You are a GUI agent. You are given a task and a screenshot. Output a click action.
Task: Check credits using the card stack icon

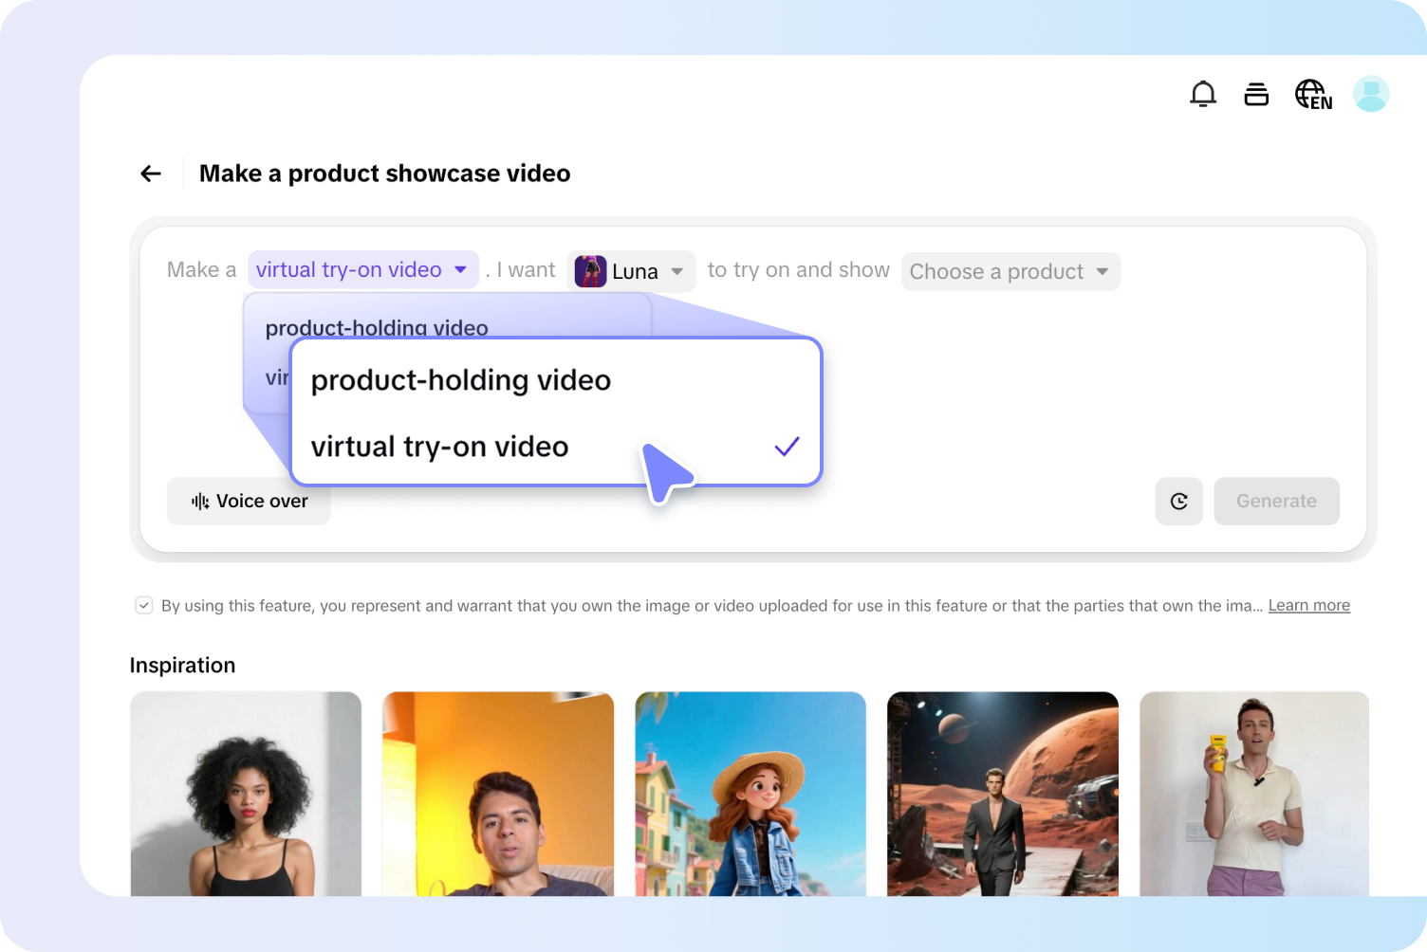(1256, 94)
